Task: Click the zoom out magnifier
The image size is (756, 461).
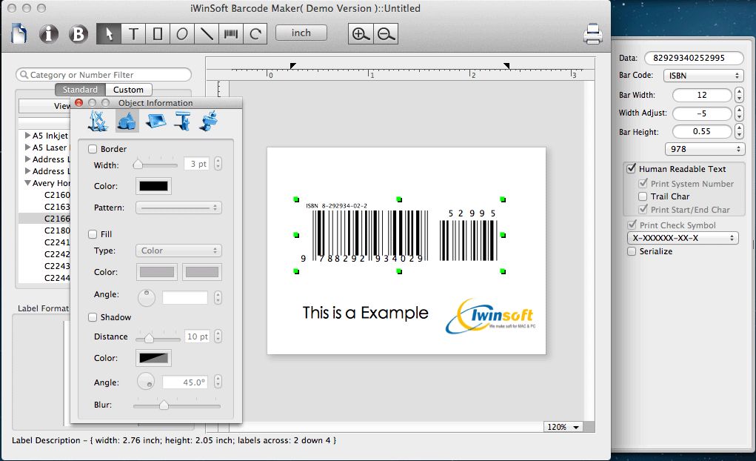Action: pyautogui.click(x=385, y=34)
